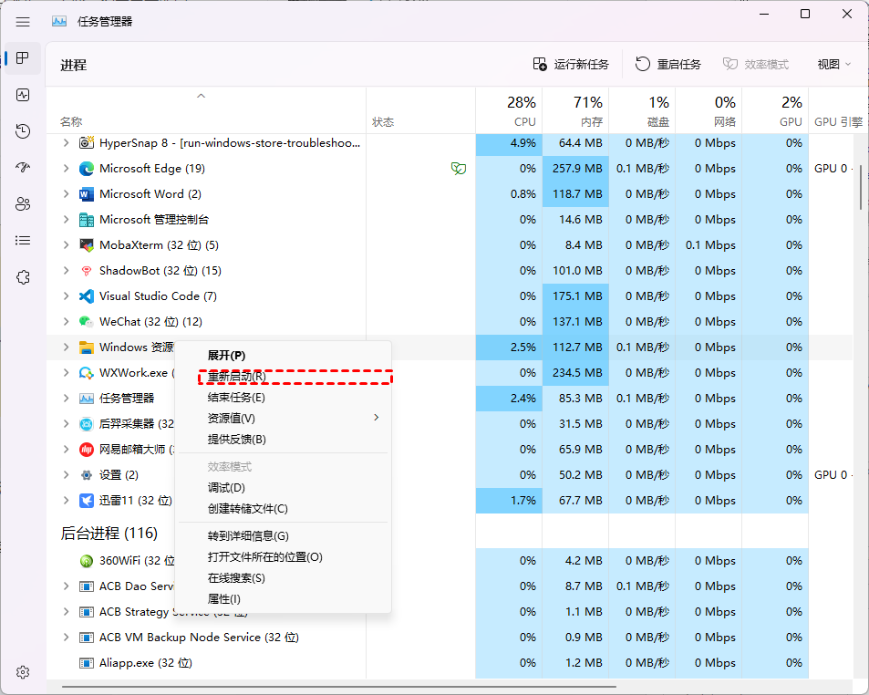Click the Visual Studio Code process icon
The image size is (869, 695).
pos(87,296)
